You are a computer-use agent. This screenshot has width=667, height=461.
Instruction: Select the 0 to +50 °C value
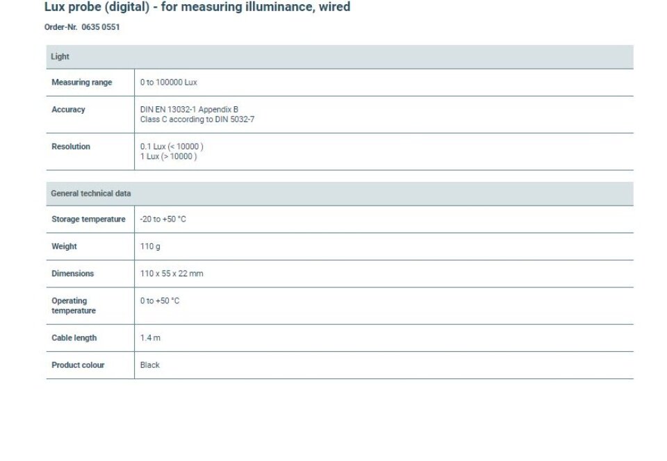coord(160,301)
